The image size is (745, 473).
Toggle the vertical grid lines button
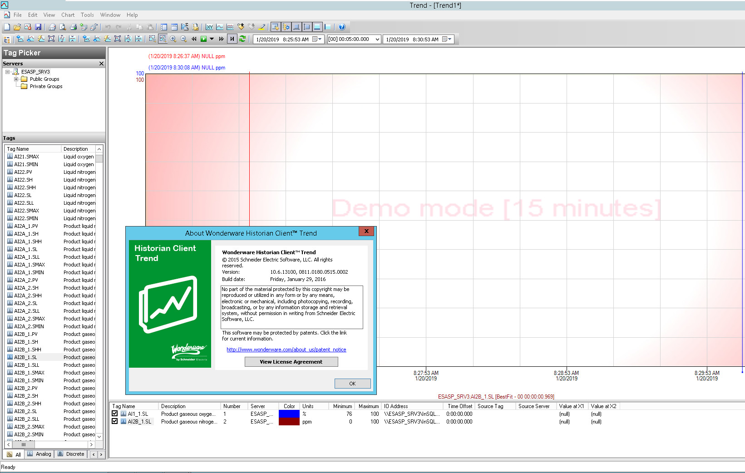[x=307, y=27]
